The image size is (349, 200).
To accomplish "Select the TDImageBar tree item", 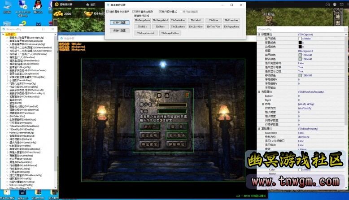I will pos(27,77).
